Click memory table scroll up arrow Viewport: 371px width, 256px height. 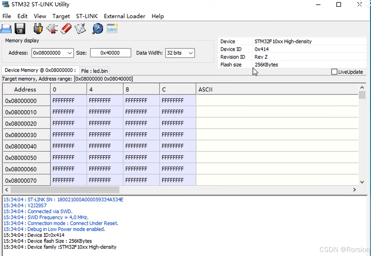(362, 87)
